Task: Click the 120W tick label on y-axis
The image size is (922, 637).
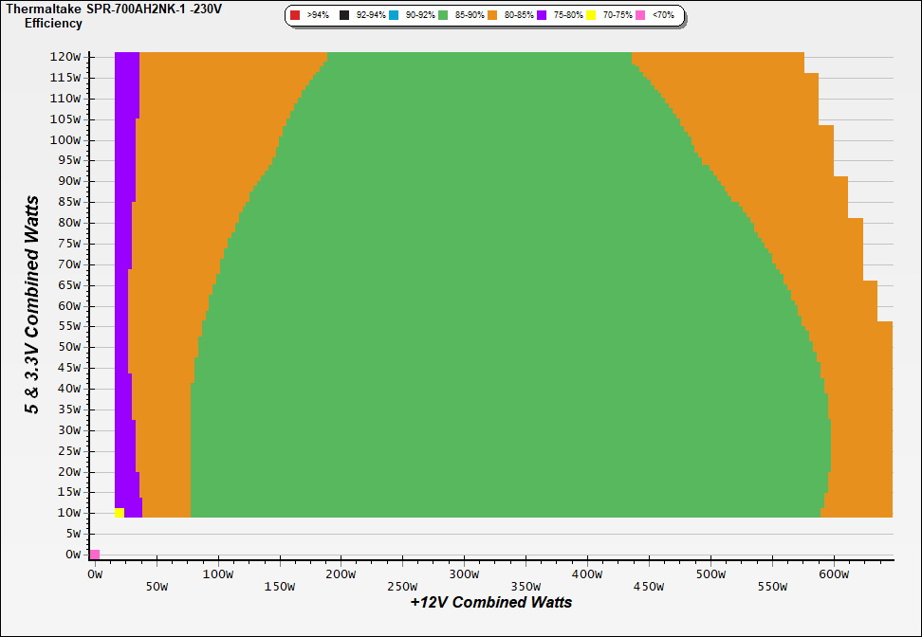Action: (x=65, y=57)
